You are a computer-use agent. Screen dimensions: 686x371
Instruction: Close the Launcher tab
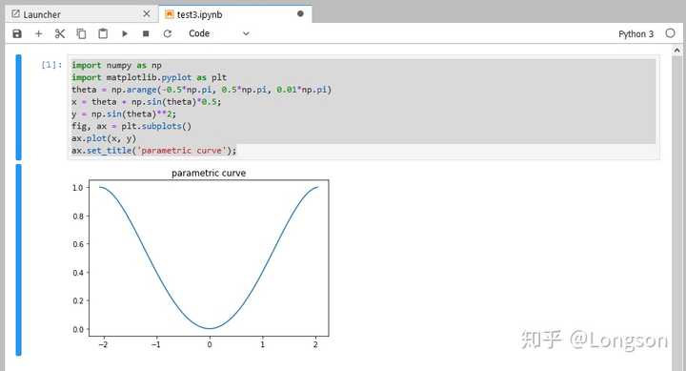pyautogui.click(x=147, y=14)
